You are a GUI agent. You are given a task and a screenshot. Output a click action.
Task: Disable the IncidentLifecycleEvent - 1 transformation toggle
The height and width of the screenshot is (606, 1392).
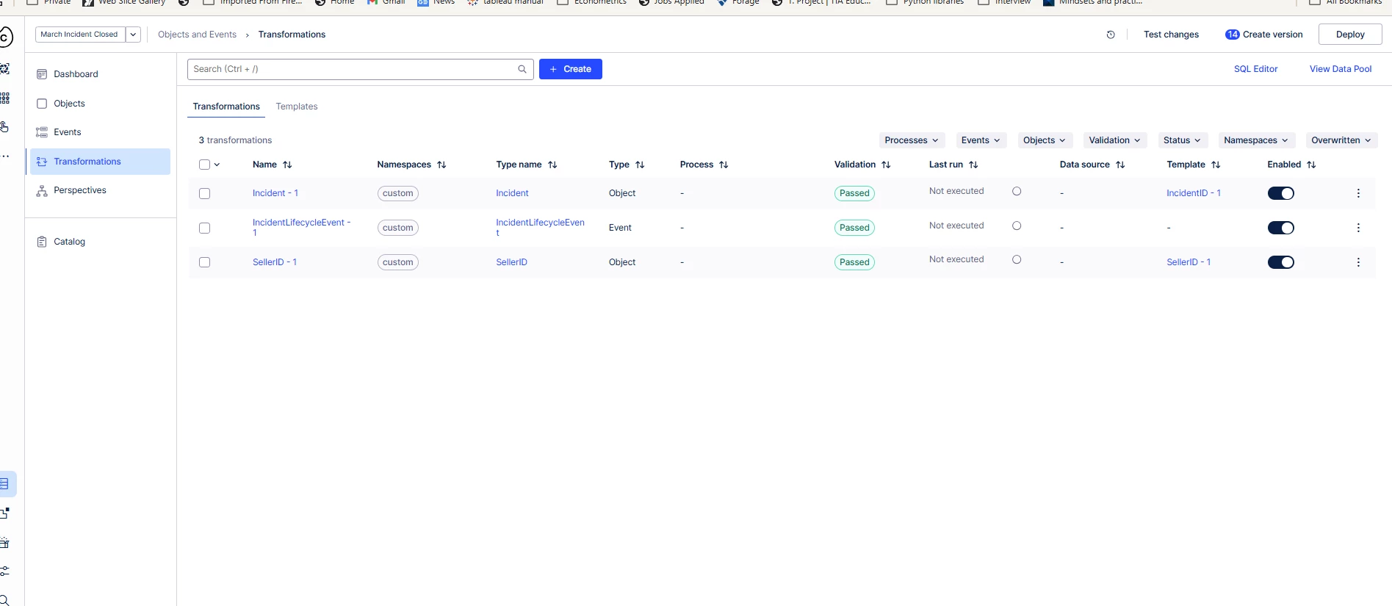tap(1281, 228)
